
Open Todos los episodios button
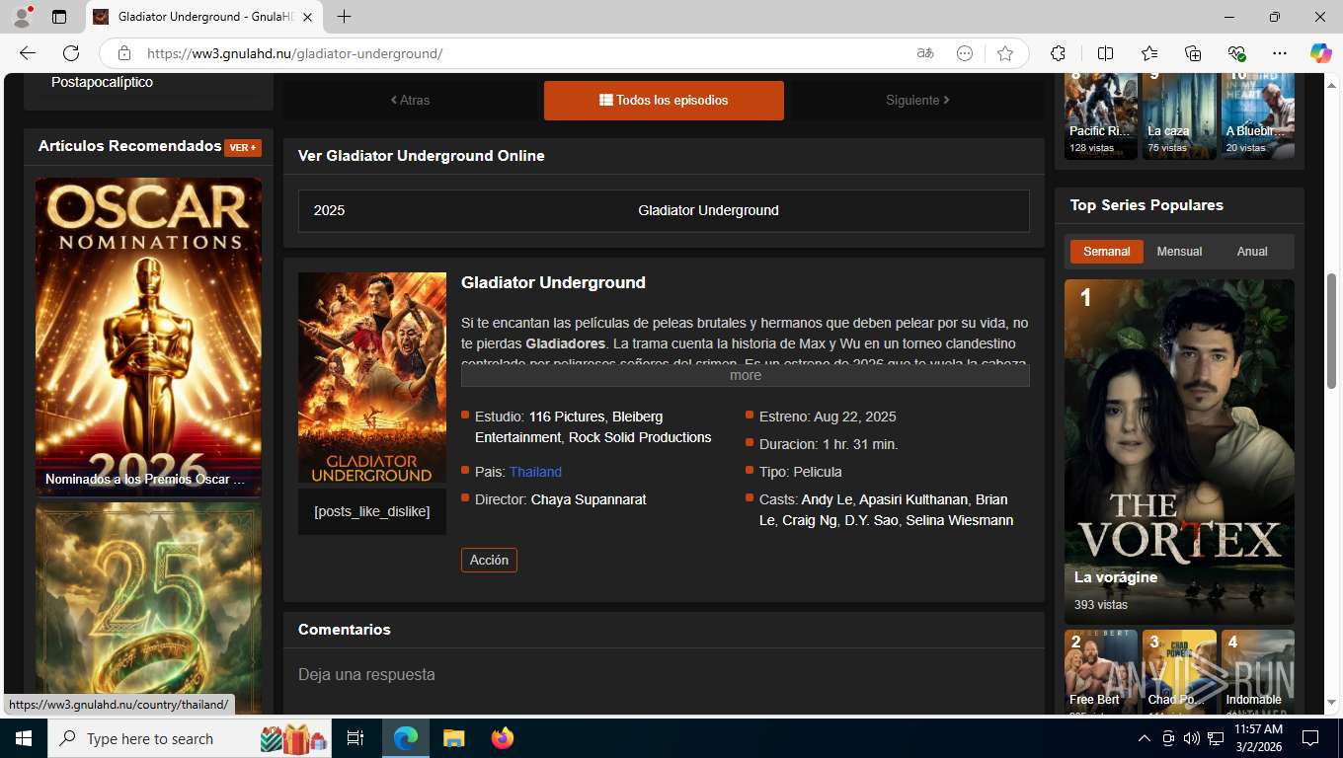tap(664, 100)
